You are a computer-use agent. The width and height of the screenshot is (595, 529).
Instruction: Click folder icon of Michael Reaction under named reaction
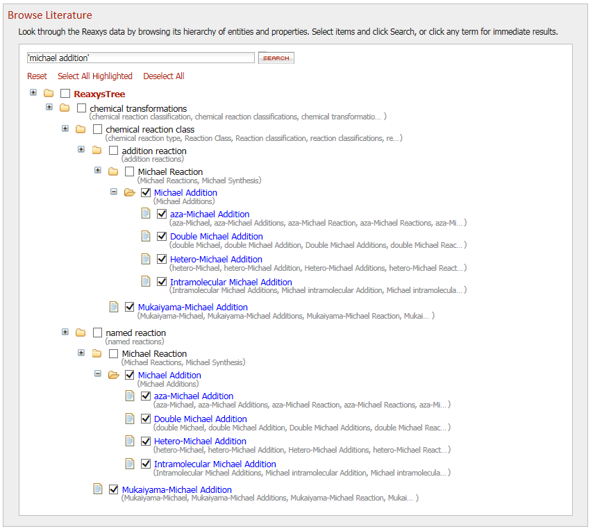pyautogui.click(x=97, y=353)
